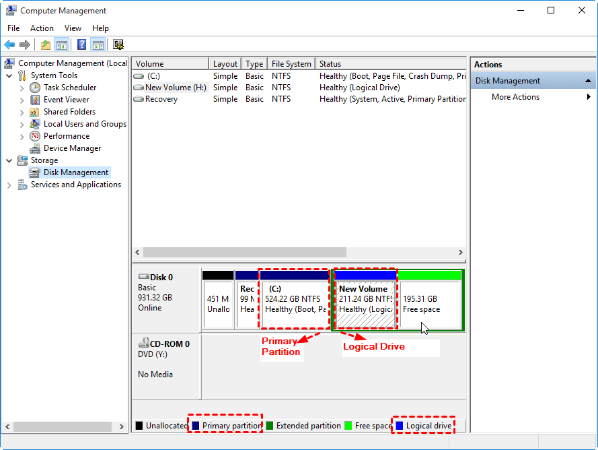Select the New Volume (H:) row
The image size is (598, 450).
coord(176,87)
